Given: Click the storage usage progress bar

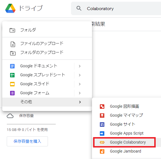Looking at the screenshot, I should (31, 124).
